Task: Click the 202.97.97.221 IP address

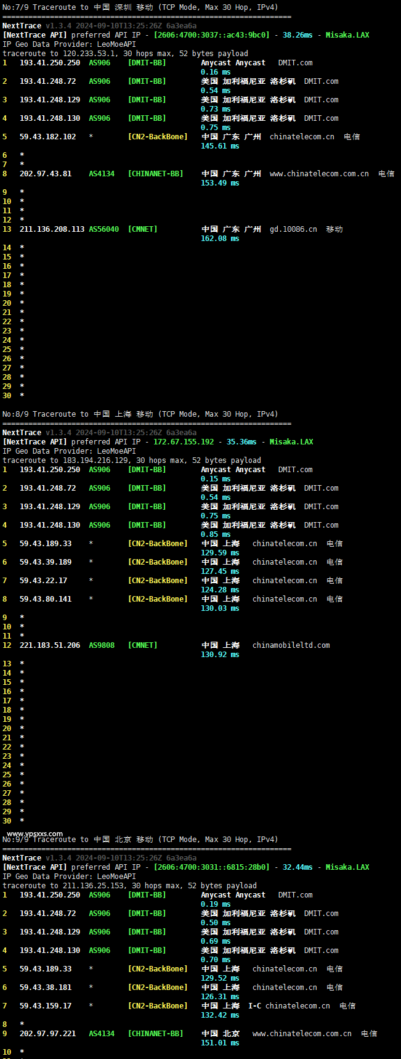Action: (x=47, y=1034)
